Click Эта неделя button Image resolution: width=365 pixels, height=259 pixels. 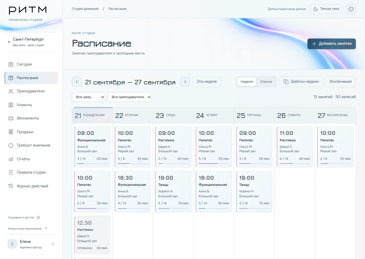click(x=207, y=82)
